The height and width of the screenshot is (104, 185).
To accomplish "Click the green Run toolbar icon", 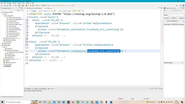I will click(x=19, y=5).
